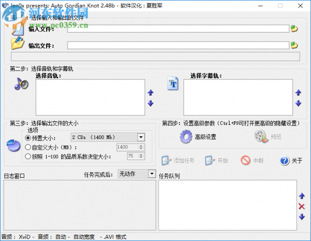The height and width of the screenshot is (241, 311).
Task: Delete queued task with red X
Action: (302, 206)
